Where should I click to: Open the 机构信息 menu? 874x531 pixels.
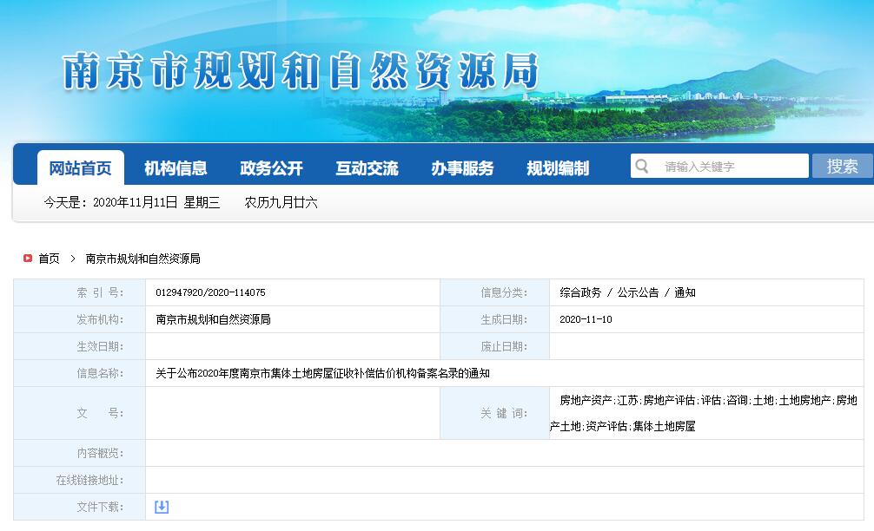coord(175,168)
